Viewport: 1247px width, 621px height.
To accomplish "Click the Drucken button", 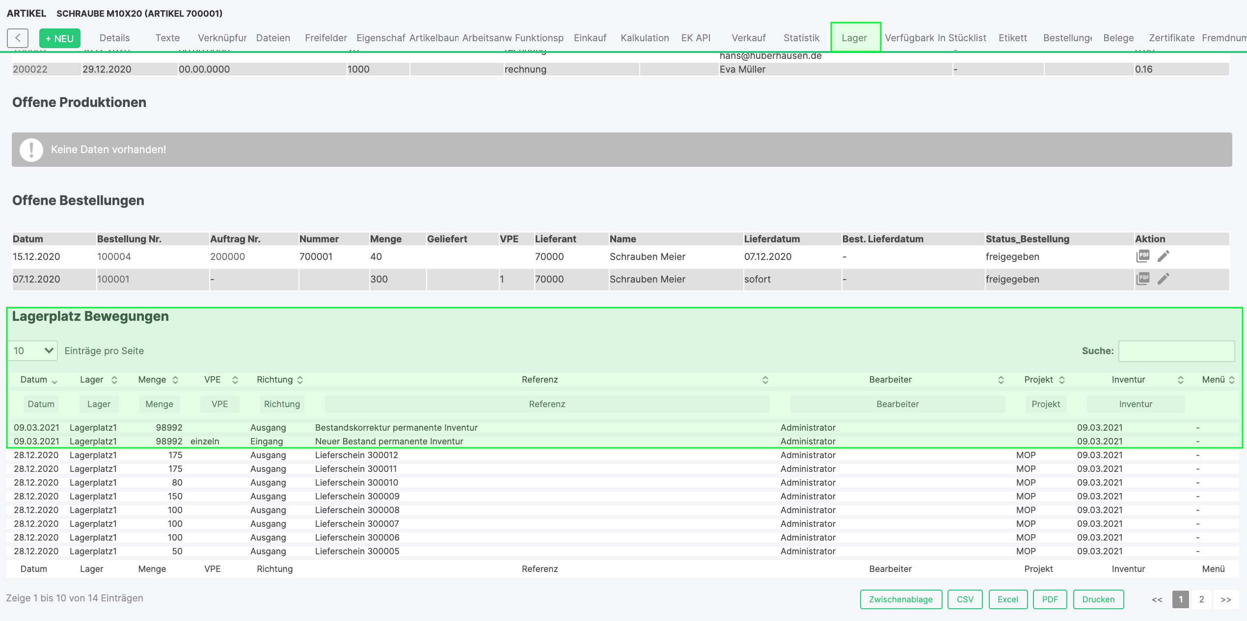I will 1098,599.
